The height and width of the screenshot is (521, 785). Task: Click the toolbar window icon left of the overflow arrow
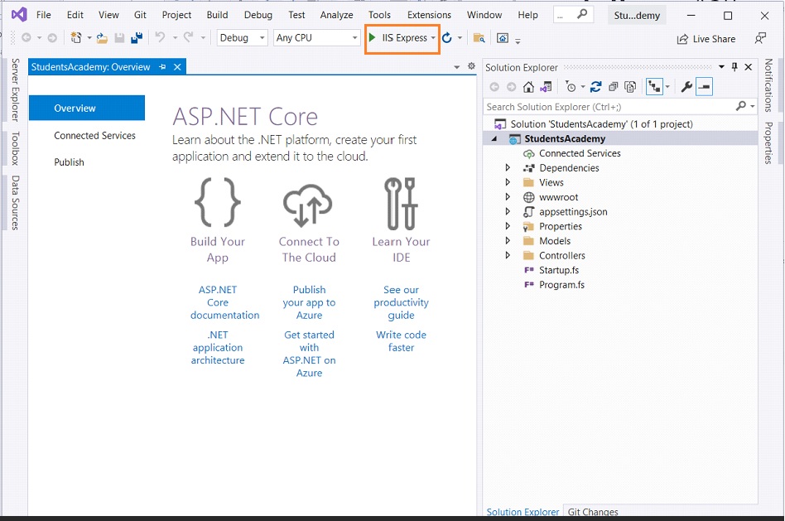[503, 38]
